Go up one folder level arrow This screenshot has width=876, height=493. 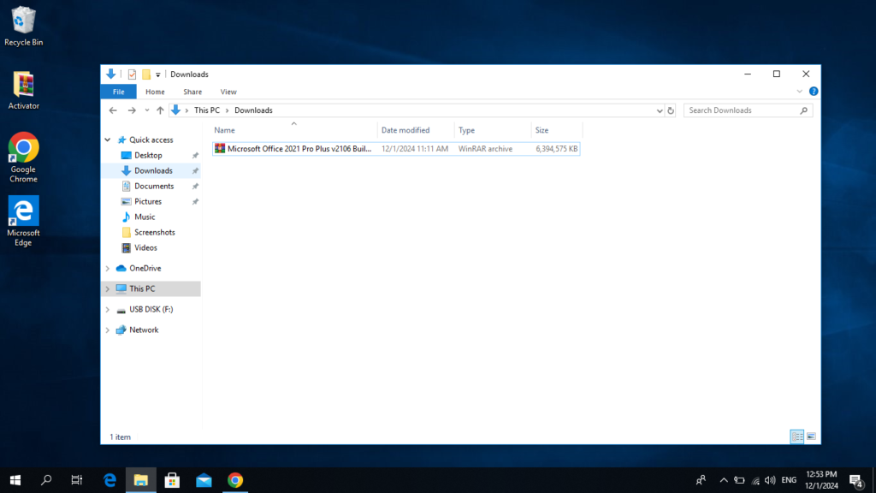(160, 110)
